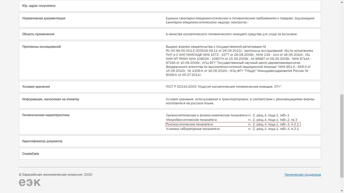Click the Нормативная документация label
Image resolution: width=344 pixels, height=193 pixels.
tap(44, 18)
